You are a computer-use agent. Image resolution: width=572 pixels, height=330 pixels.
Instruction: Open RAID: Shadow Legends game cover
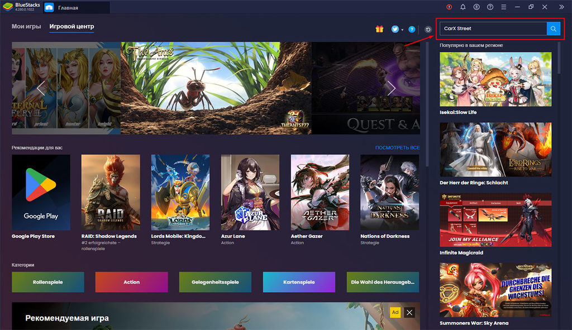coord(111,192)
